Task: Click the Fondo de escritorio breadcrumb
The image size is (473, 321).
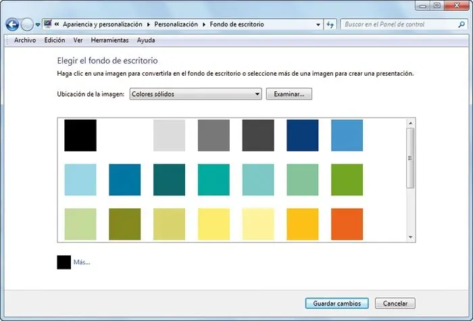Action: (236, 24)
